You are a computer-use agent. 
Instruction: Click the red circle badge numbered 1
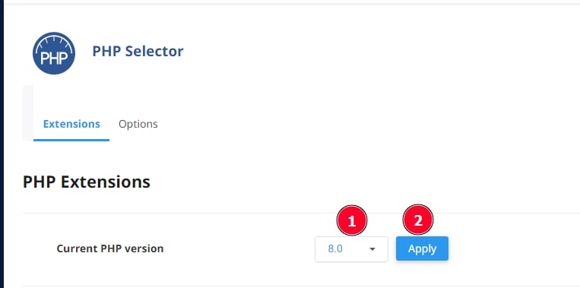352,220
